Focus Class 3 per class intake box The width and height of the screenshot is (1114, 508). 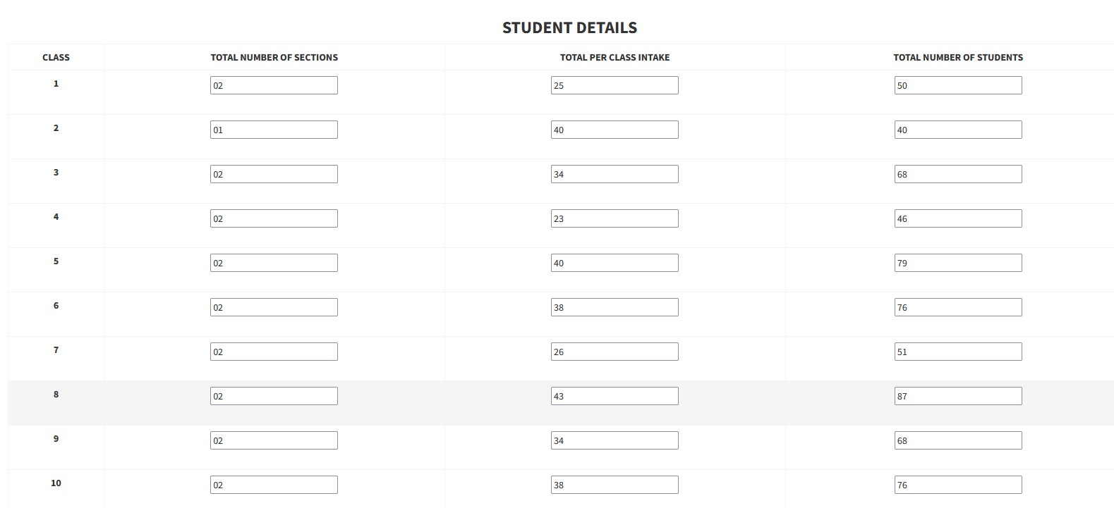[614, 174]
